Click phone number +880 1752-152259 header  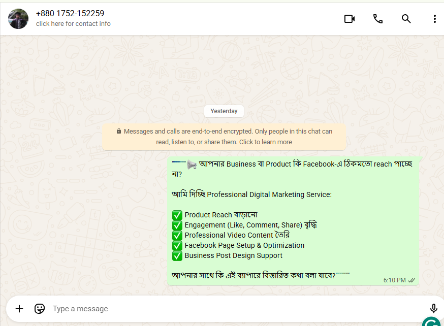coord(70,13)
